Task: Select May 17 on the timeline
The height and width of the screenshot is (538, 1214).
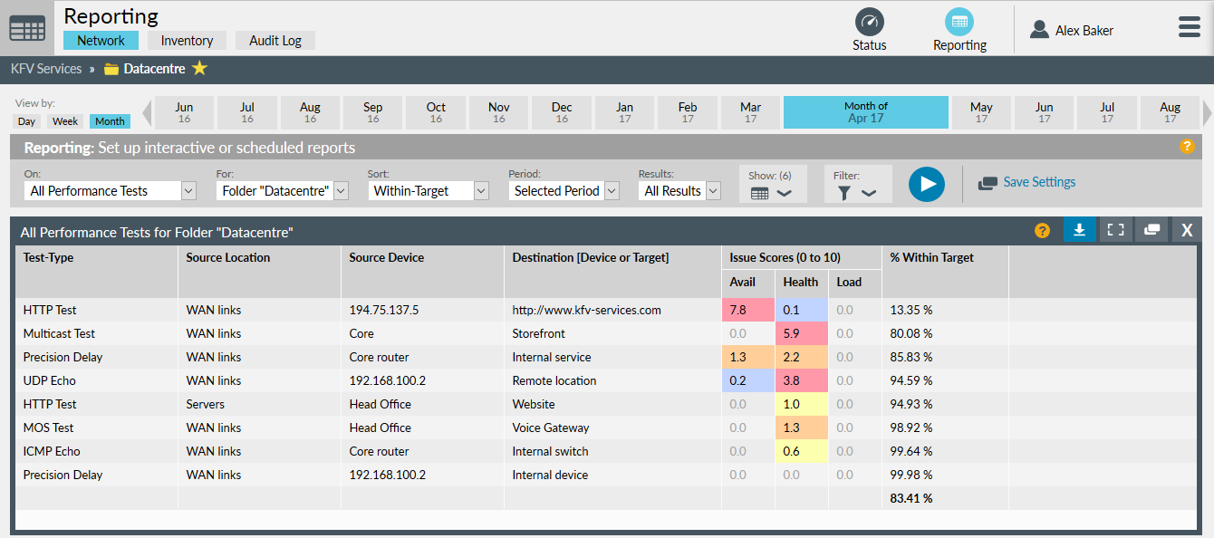Action: click(x=981, y=112)
